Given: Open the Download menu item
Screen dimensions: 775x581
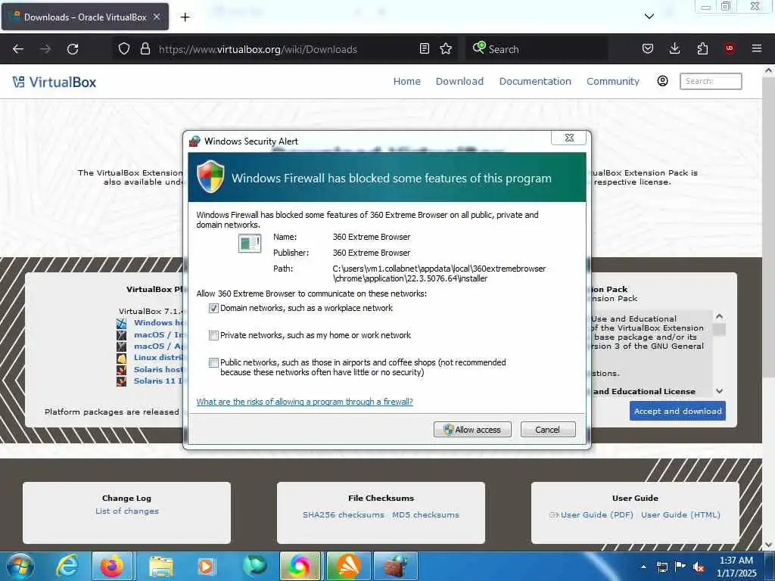Looking at the screenshot, I should (459, 81).
